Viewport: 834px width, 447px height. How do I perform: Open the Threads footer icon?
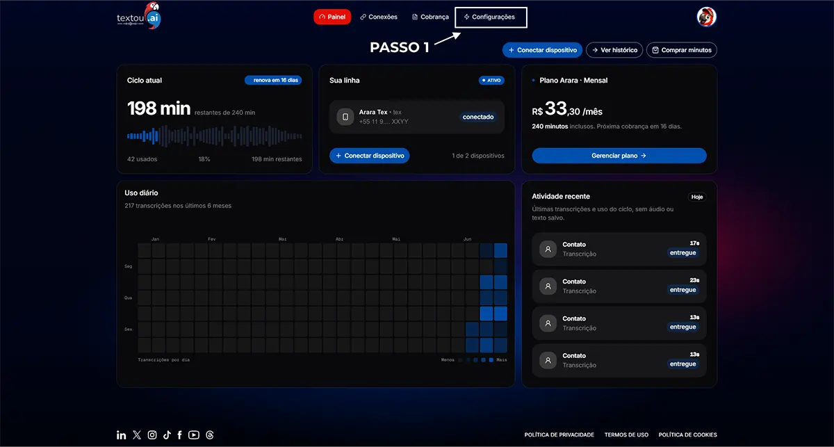[210, 435]
